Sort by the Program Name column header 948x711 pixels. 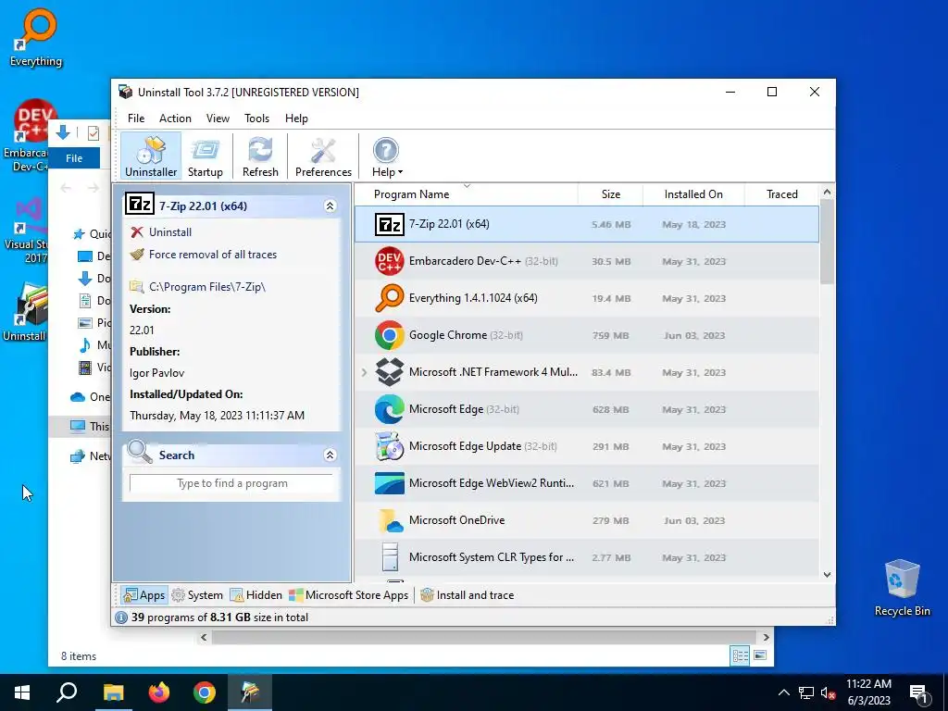click(467, 194)
